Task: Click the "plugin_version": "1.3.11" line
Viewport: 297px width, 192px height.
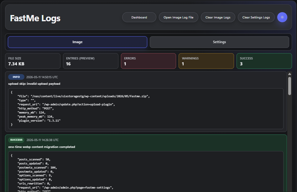Action: (x=39, y=121)
